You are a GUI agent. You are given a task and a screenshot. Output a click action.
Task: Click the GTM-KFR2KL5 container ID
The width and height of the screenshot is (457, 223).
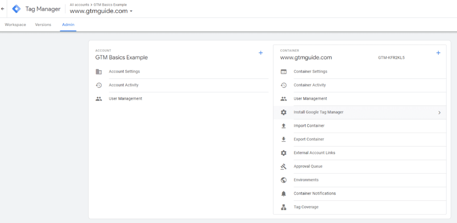click(x=391, y=57)
